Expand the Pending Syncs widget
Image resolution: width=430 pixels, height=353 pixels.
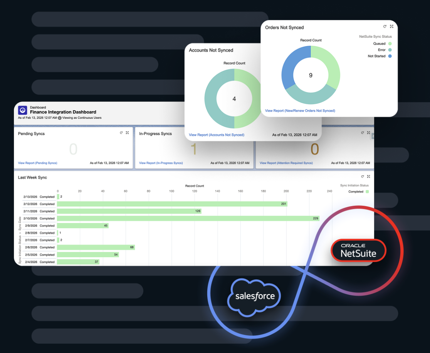pyautogui.click(x=127, y=133)
